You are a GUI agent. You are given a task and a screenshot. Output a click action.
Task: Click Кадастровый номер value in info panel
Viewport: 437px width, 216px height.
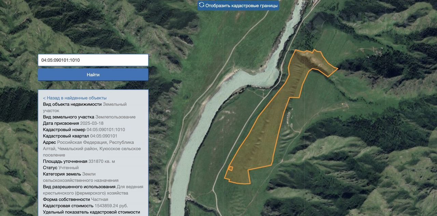pyautogui.click(x=105, y=130)
